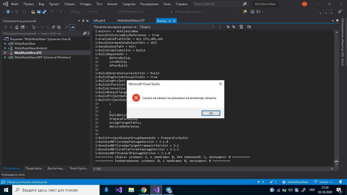
Task: Switch to the Диспетчер bottom tab
Action: tap(56, 168)
